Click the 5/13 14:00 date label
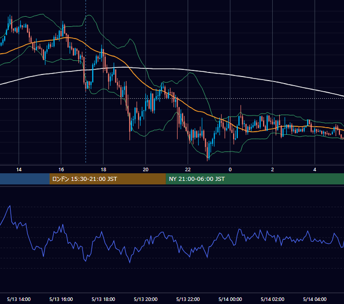Screen dimensions: 344x304 [19, 299]
